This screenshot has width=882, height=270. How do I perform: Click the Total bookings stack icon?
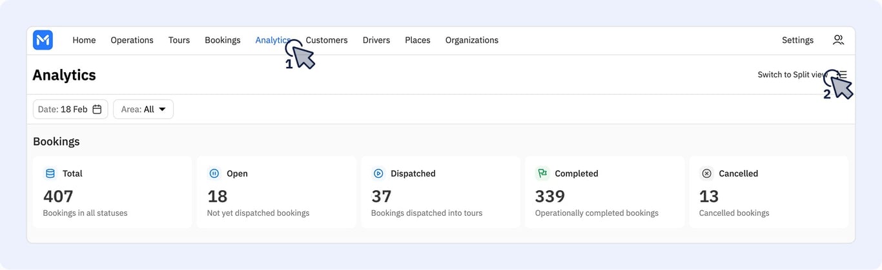pyautogui.click(x=50, y=173)
